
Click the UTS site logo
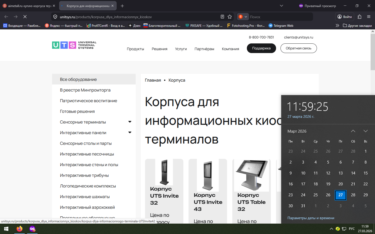pos(74,45)
